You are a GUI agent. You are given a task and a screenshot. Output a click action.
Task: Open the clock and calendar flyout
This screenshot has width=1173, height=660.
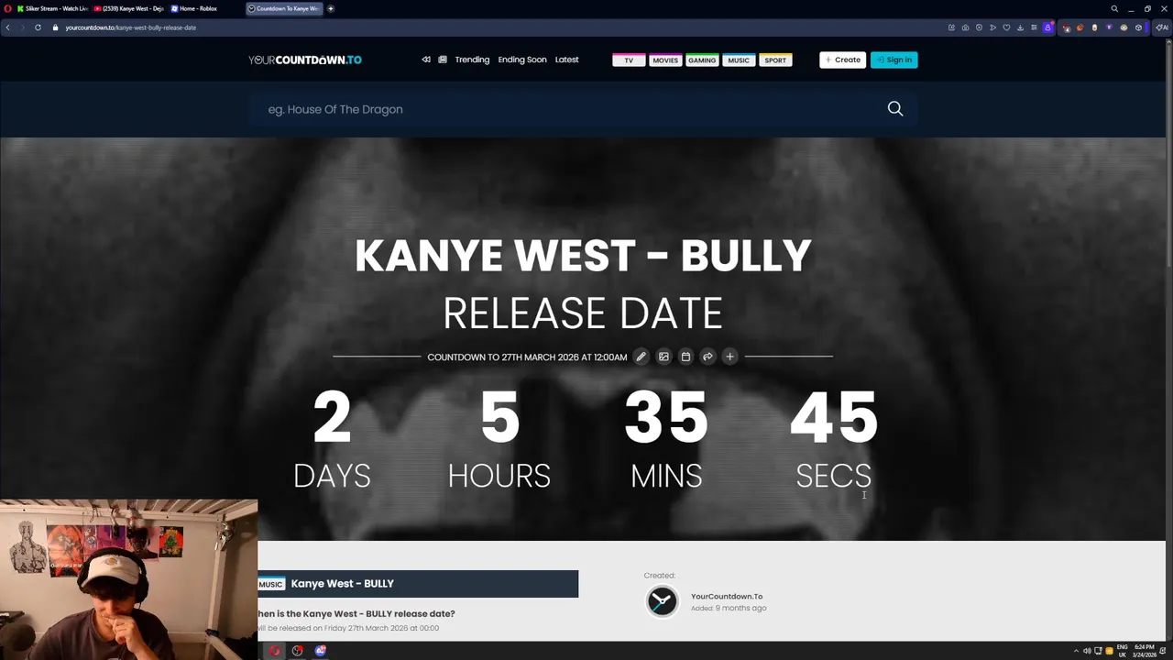pyautogui.click(x=1145, y=651)
